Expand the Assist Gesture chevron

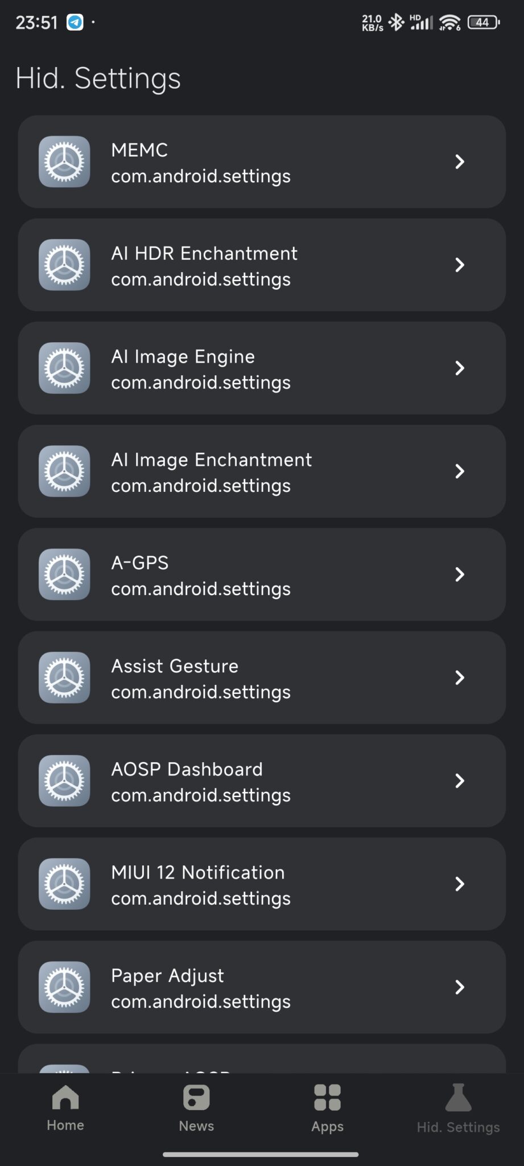click(460, 678)
